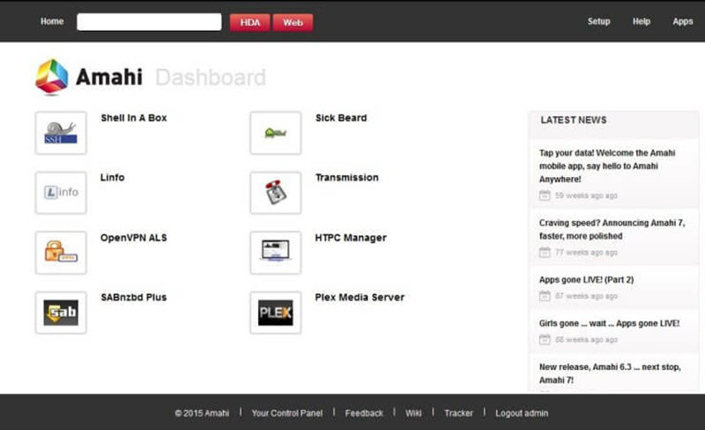Open the Linfo app icon
This screenshot has width=705, height=430.
[61, 192]
